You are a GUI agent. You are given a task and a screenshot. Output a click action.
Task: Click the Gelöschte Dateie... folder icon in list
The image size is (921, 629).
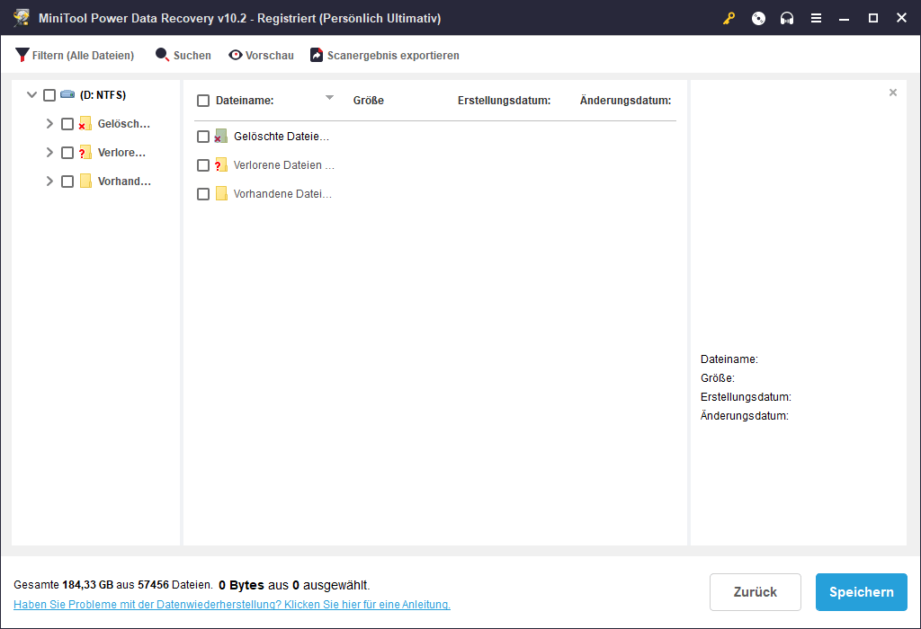pos(221,136)
